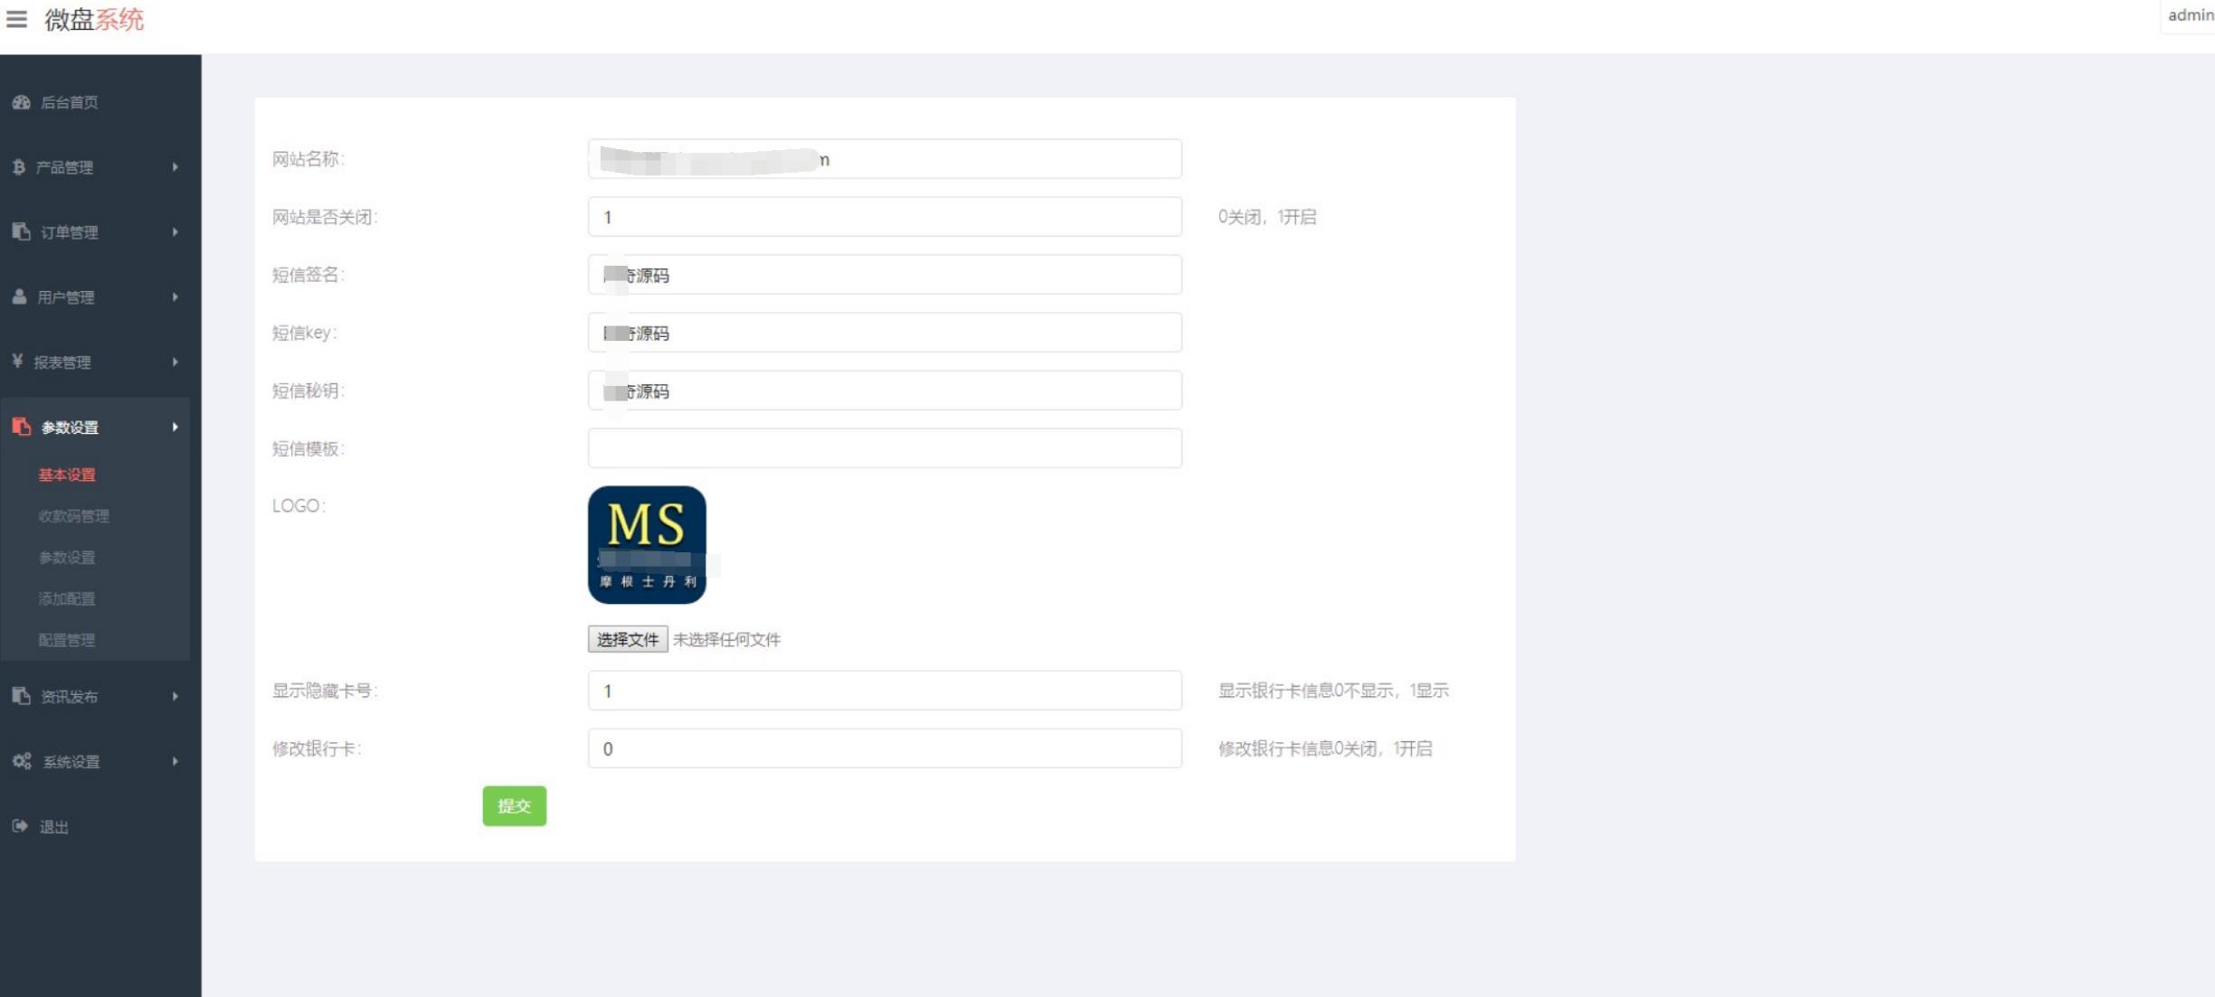Viewport: 2215px width, 997px height.
Task: Click the MS logo thumbnail
Action: point(647,545)
